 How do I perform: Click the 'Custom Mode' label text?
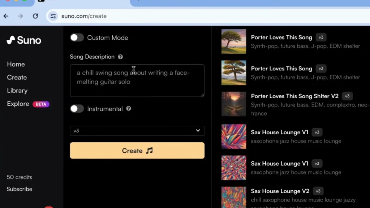pyautogui.click(x=108, y=38)
